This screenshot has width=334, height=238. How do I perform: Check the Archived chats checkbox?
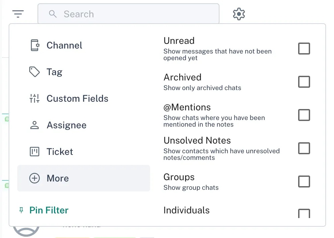(304, 82)
